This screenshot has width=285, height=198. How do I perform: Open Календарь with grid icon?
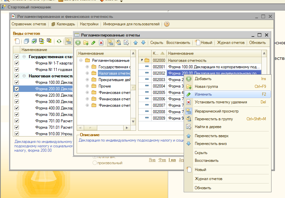(x=63, y=24)
